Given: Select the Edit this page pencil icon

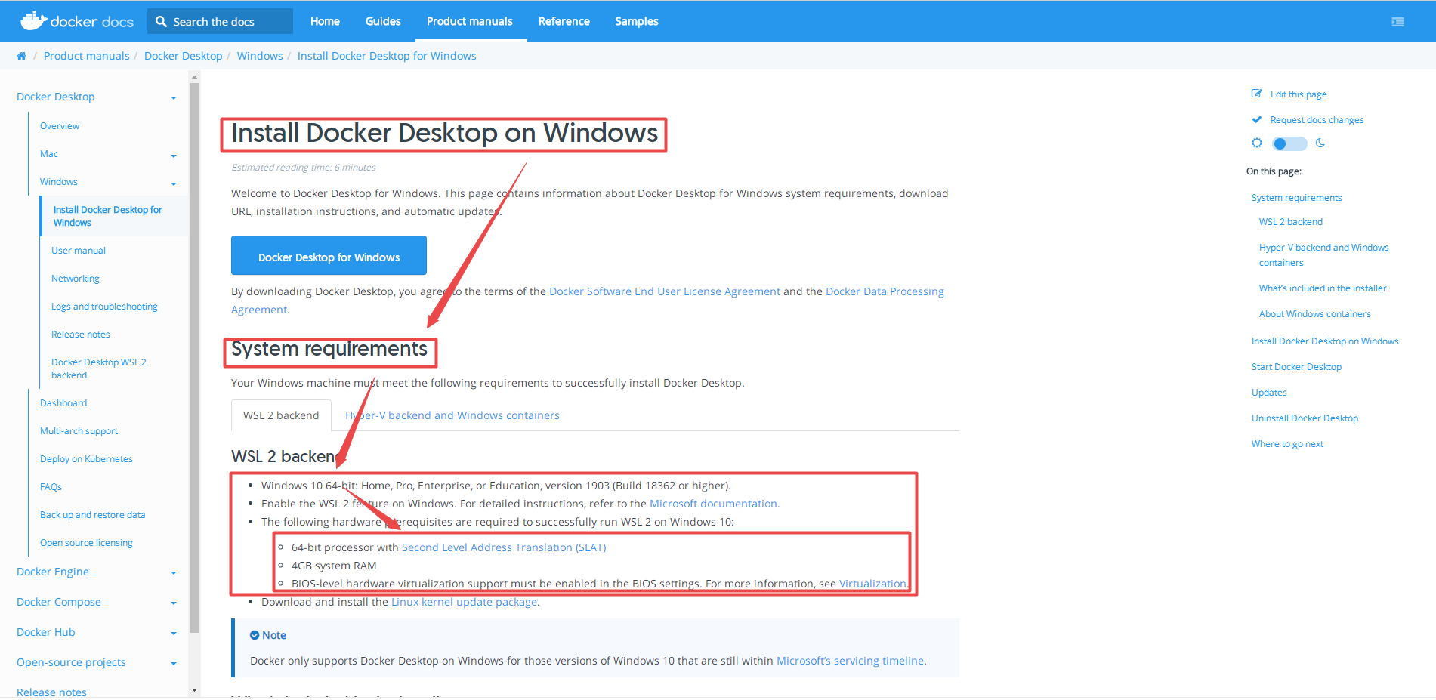Looking at the screenshot, I should tap(1256, 93).
